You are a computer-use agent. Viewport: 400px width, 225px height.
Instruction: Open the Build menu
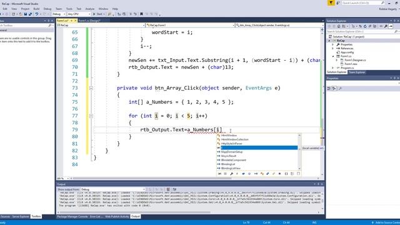point(36,9)
